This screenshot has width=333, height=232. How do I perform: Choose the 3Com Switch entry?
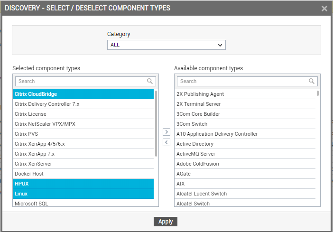[x=245, y=124]
